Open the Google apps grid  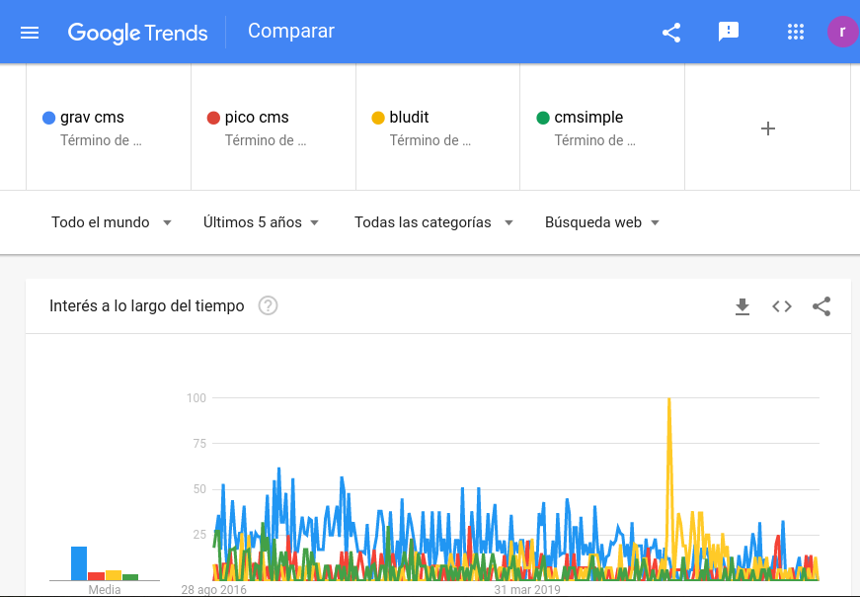[x=796, y=33]
